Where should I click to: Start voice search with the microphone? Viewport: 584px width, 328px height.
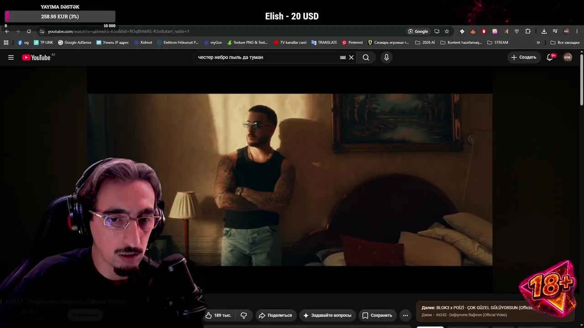(386, 57)
